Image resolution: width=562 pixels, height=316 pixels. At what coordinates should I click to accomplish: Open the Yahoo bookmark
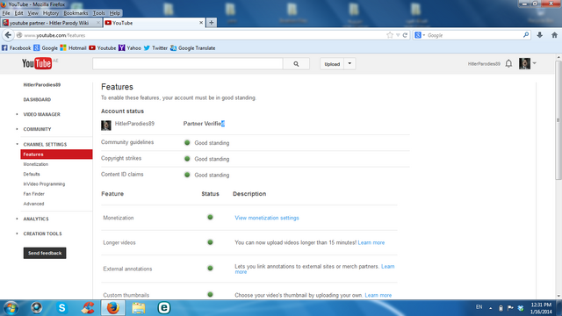[x=130, y=48]
